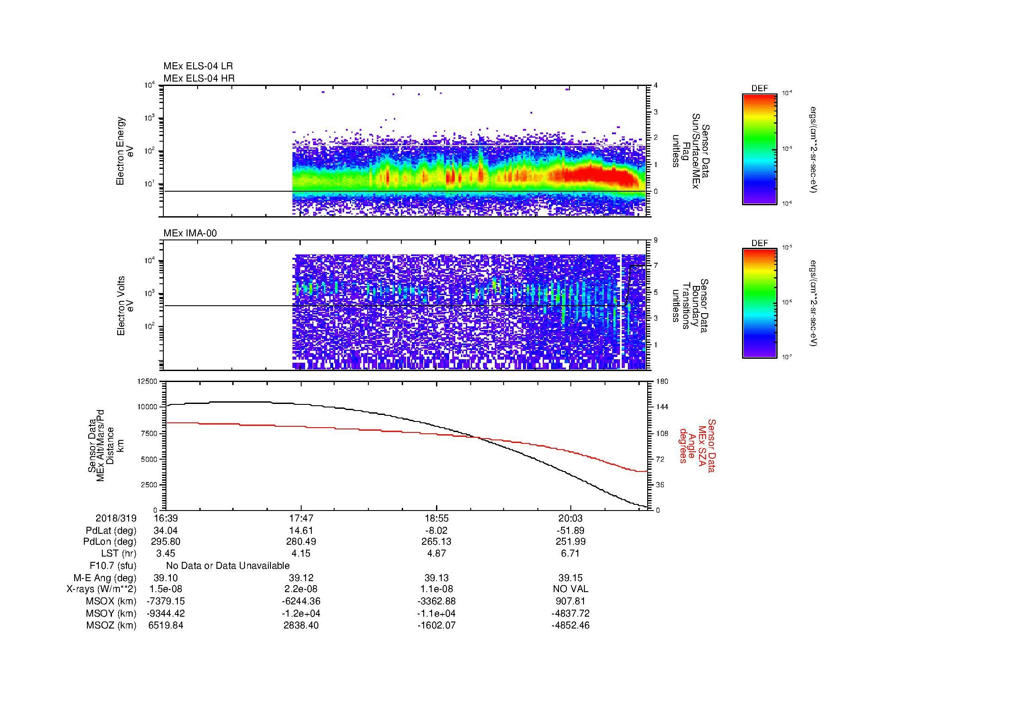Click the altitude and SZA line plot
This screenshot has width=1027, height=725.
[406, 445]
